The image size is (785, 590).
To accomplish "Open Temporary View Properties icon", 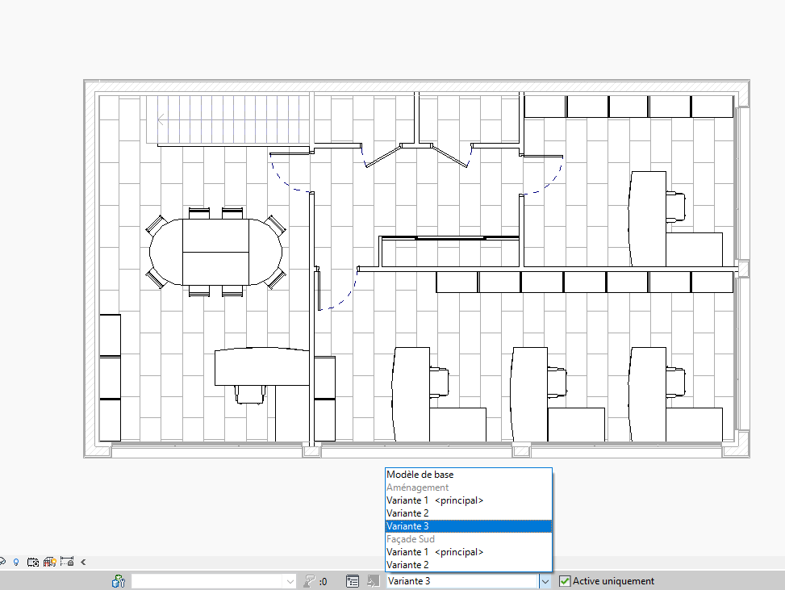I will [x=33, y=562].
